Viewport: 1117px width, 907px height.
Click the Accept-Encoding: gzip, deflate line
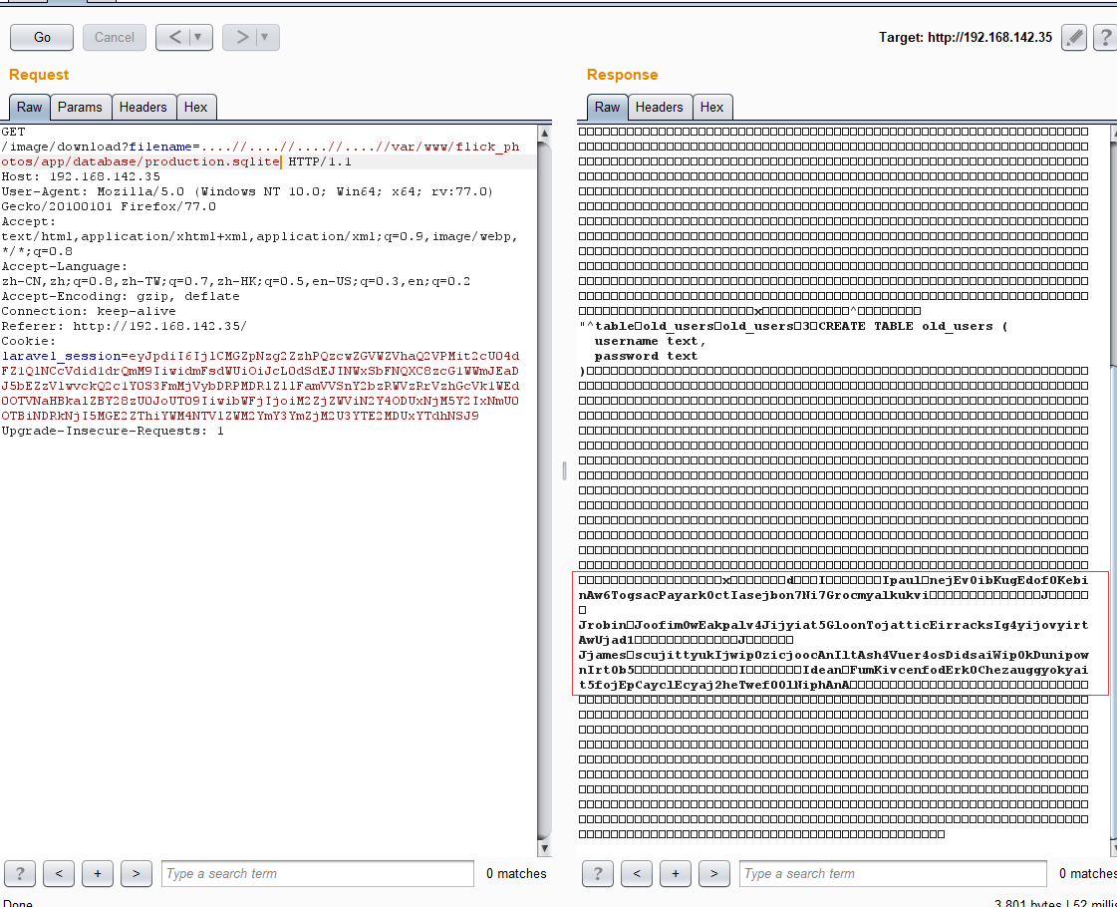(x=121, y=296)
